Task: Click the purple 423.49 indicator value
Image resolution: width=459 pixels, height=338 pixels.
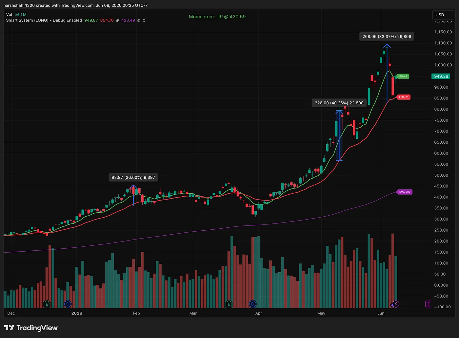Action: point(128,20)
